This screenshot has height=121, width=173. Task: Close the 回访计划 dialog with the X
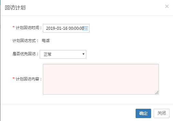tap(167, 6)
